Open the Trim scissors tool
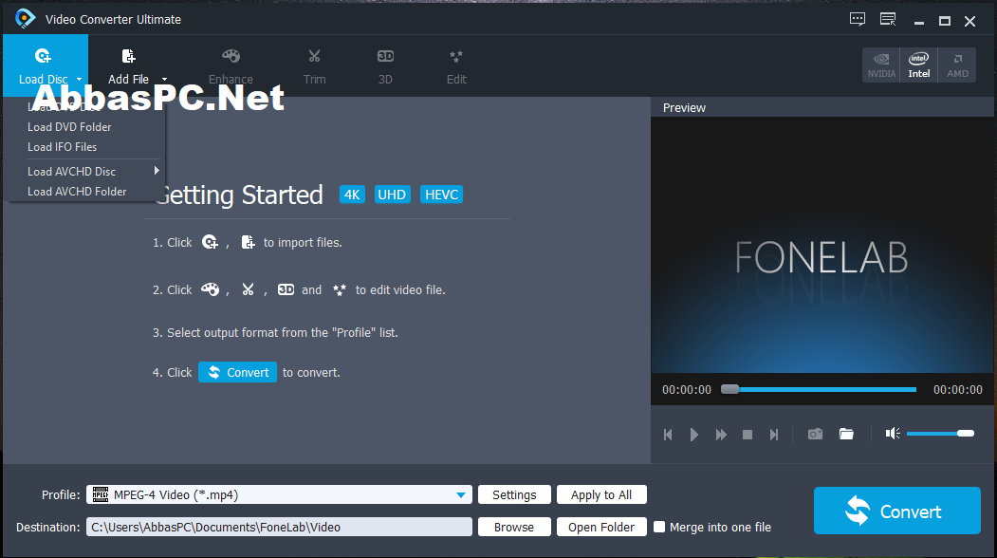 [314, 66]
